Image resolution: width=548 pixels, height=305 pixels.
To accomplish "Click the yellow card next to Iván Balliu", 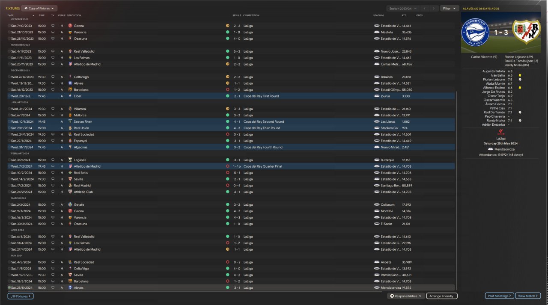I will click(520, 75).
